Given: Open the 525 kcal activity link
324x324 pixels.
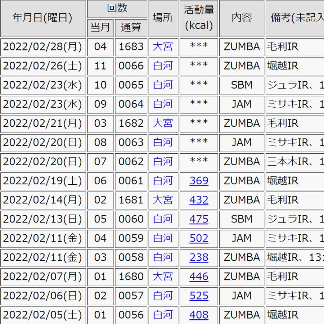Looking at the screenshot, I should 199,296.
